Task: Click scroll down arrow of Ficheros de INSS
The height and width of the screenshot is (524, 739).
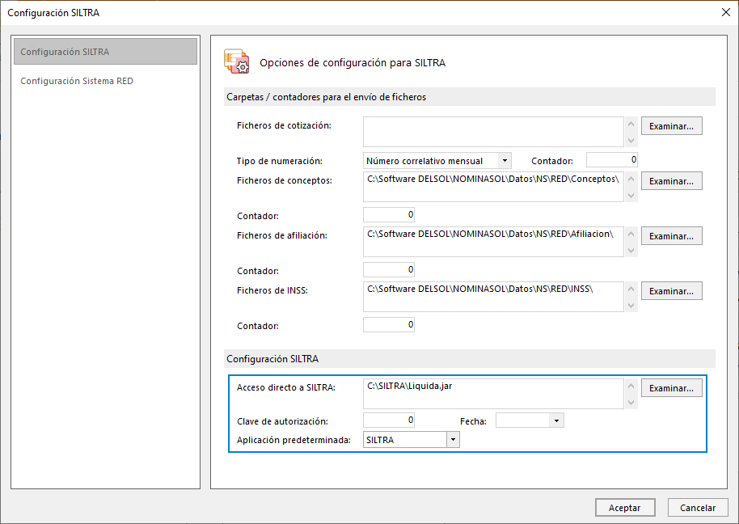Action: point(631,306)
